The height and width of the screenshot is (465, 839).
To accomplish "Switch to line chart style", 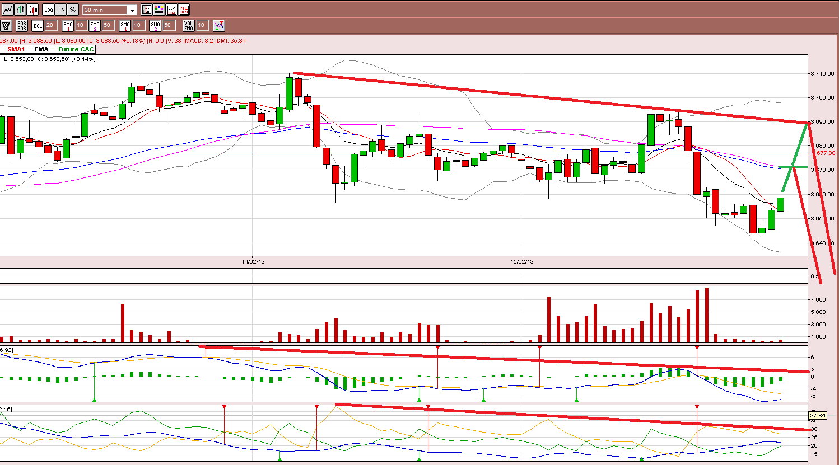I will point(8,10).
